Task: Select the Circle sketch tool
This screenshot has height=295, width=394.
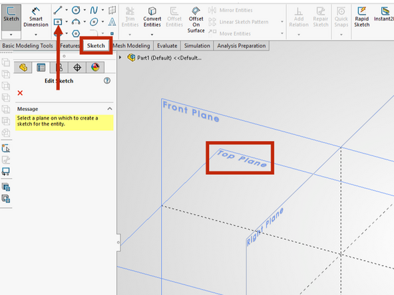Action: pyautogui.click(x=76, y=10)
